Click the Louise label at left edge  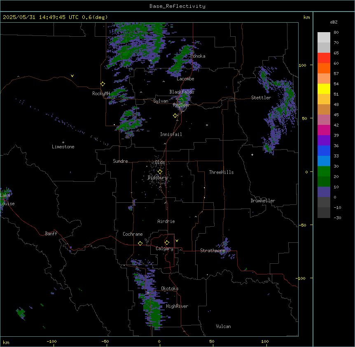(x=7, y=204)
